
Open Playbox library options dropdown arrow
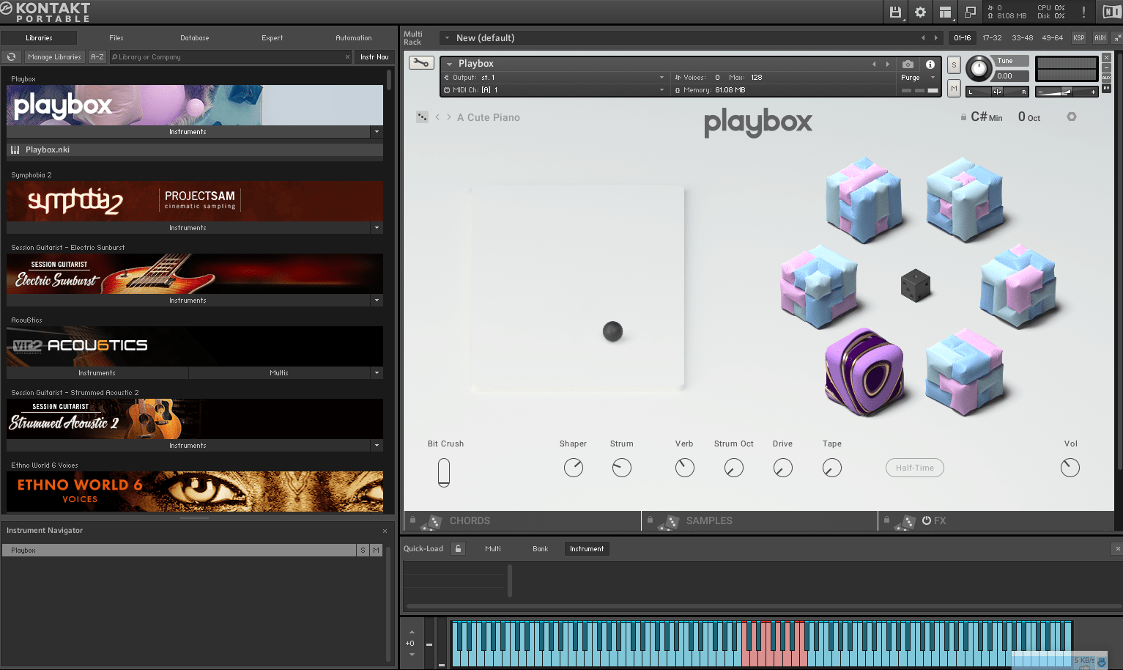pos(377,132)
